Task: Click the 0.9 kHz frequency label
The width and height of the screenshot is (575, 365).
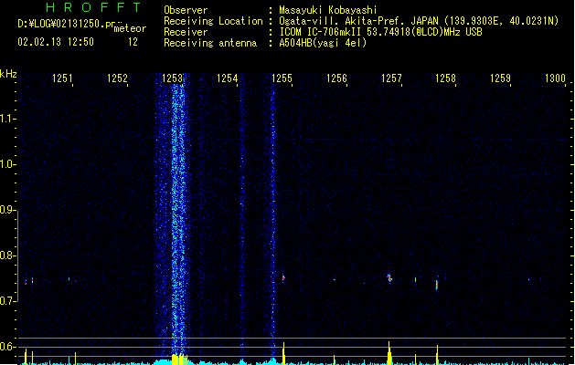Action: [7, 210]
